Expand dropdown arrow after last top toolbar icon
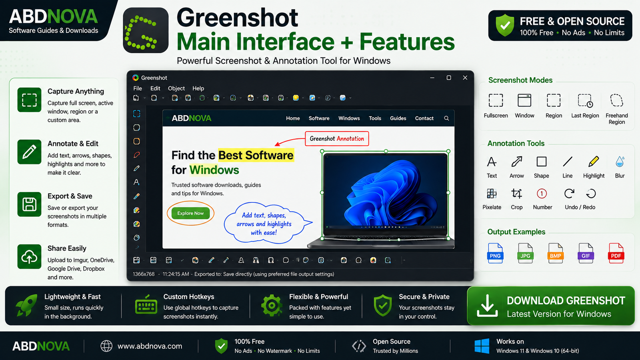The height and width of the screenshot is (360, 640). pos(350,98)
